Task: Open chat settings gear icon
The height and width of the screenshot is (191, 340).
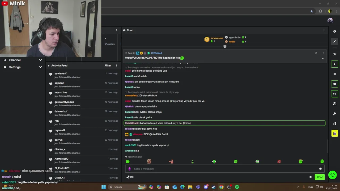Action: pos(310,177)
